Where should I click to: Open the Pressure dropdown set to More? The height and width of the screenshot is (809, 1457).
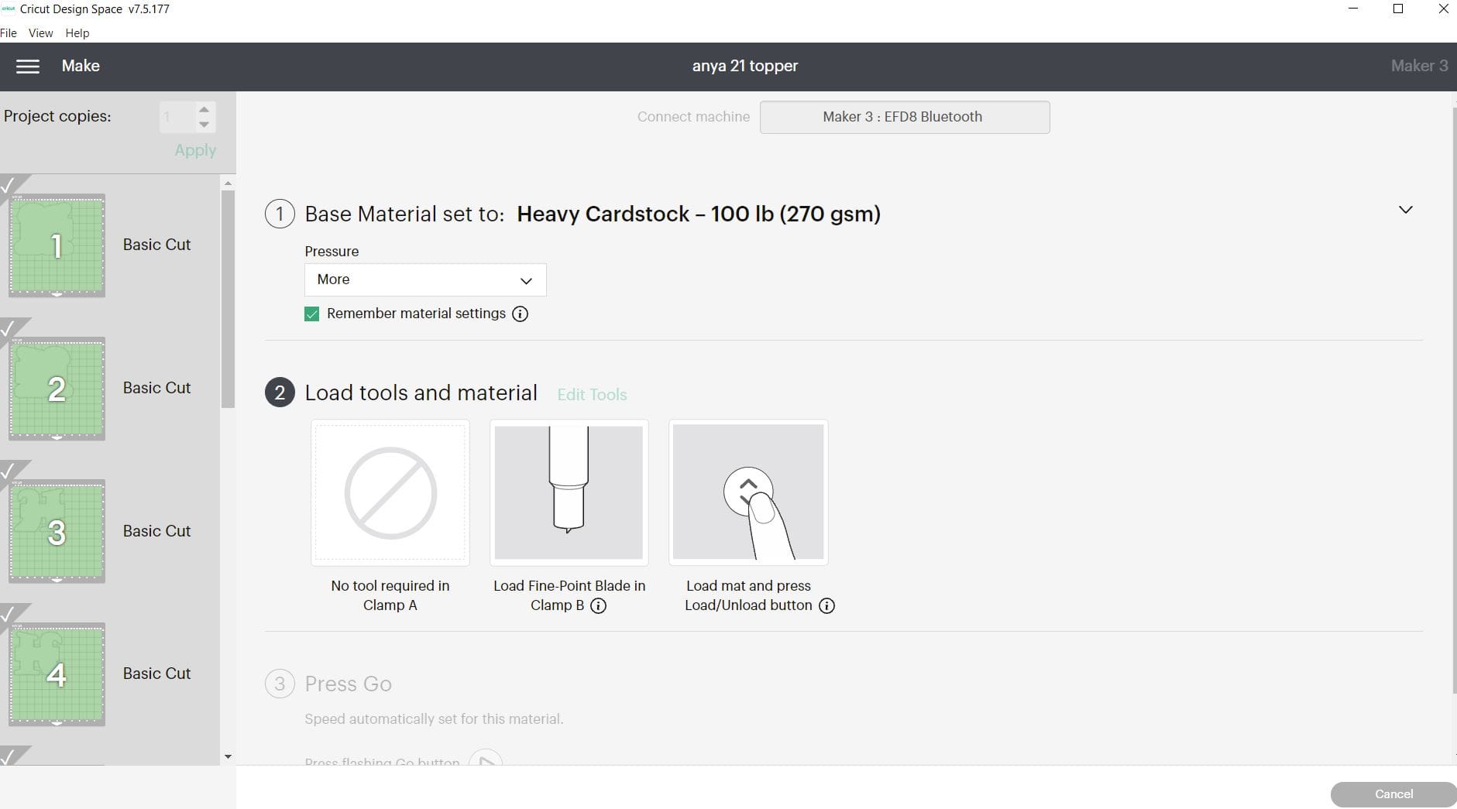[425, 279]
